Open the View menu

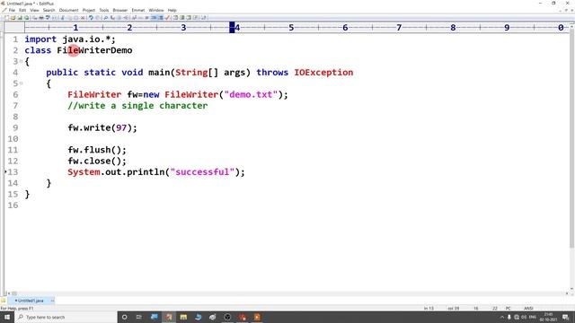34,10
